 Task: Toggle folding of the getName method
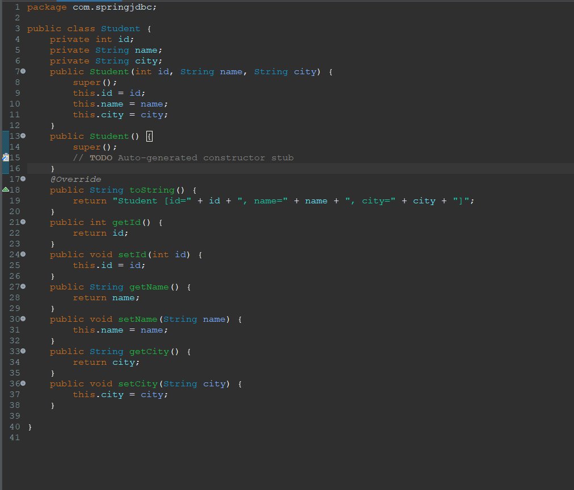click(x=22, y=287)
